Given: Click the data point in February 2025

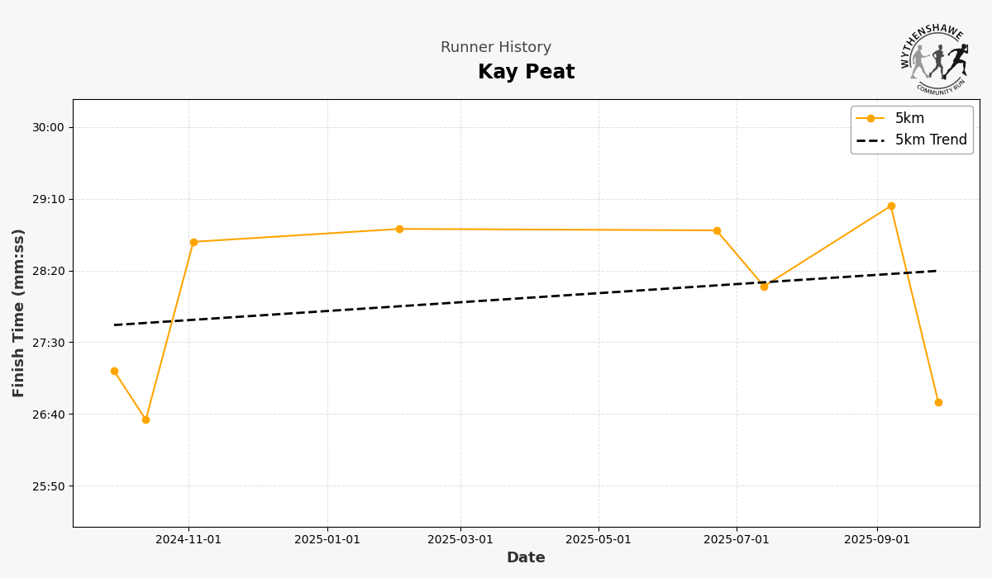Looking at the screenshot, I should click(399, 230).
